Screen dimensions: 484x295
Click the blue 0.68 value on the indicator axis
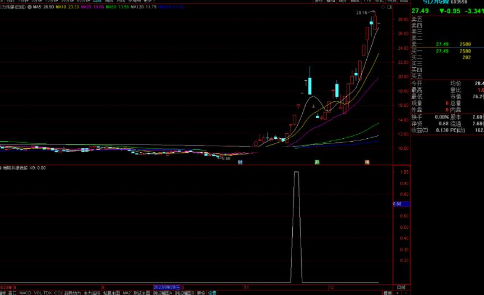click(x=401, y=204)
